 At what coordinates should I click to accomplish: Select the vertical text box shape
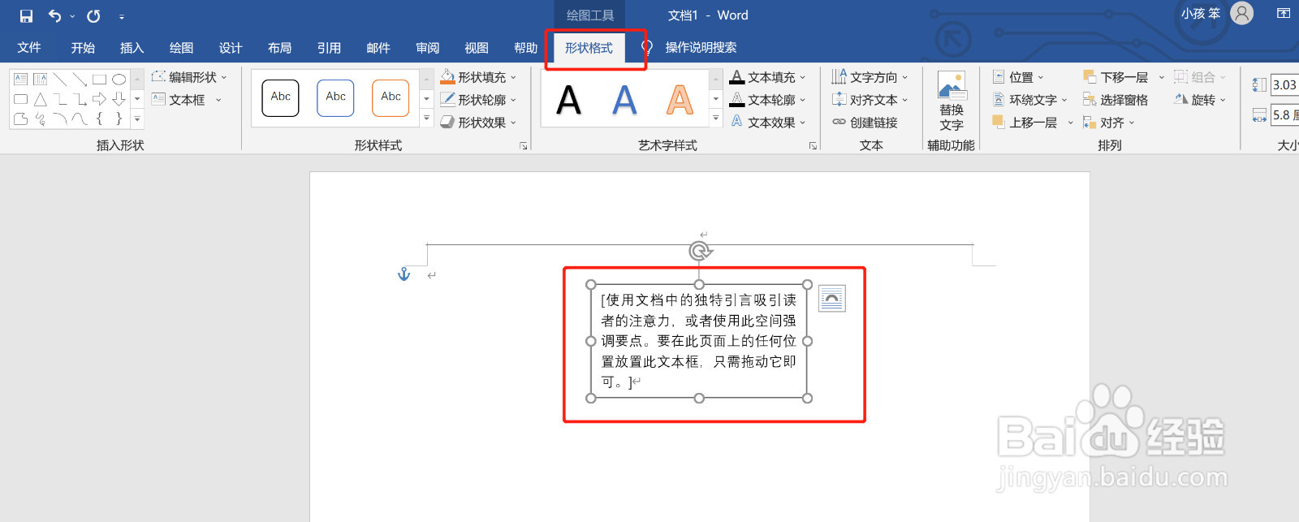coord(41,79)
